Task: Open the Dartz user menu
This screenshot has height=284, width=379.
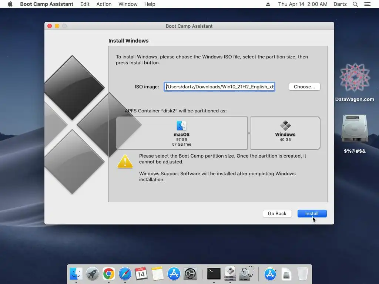Action: 340,4
